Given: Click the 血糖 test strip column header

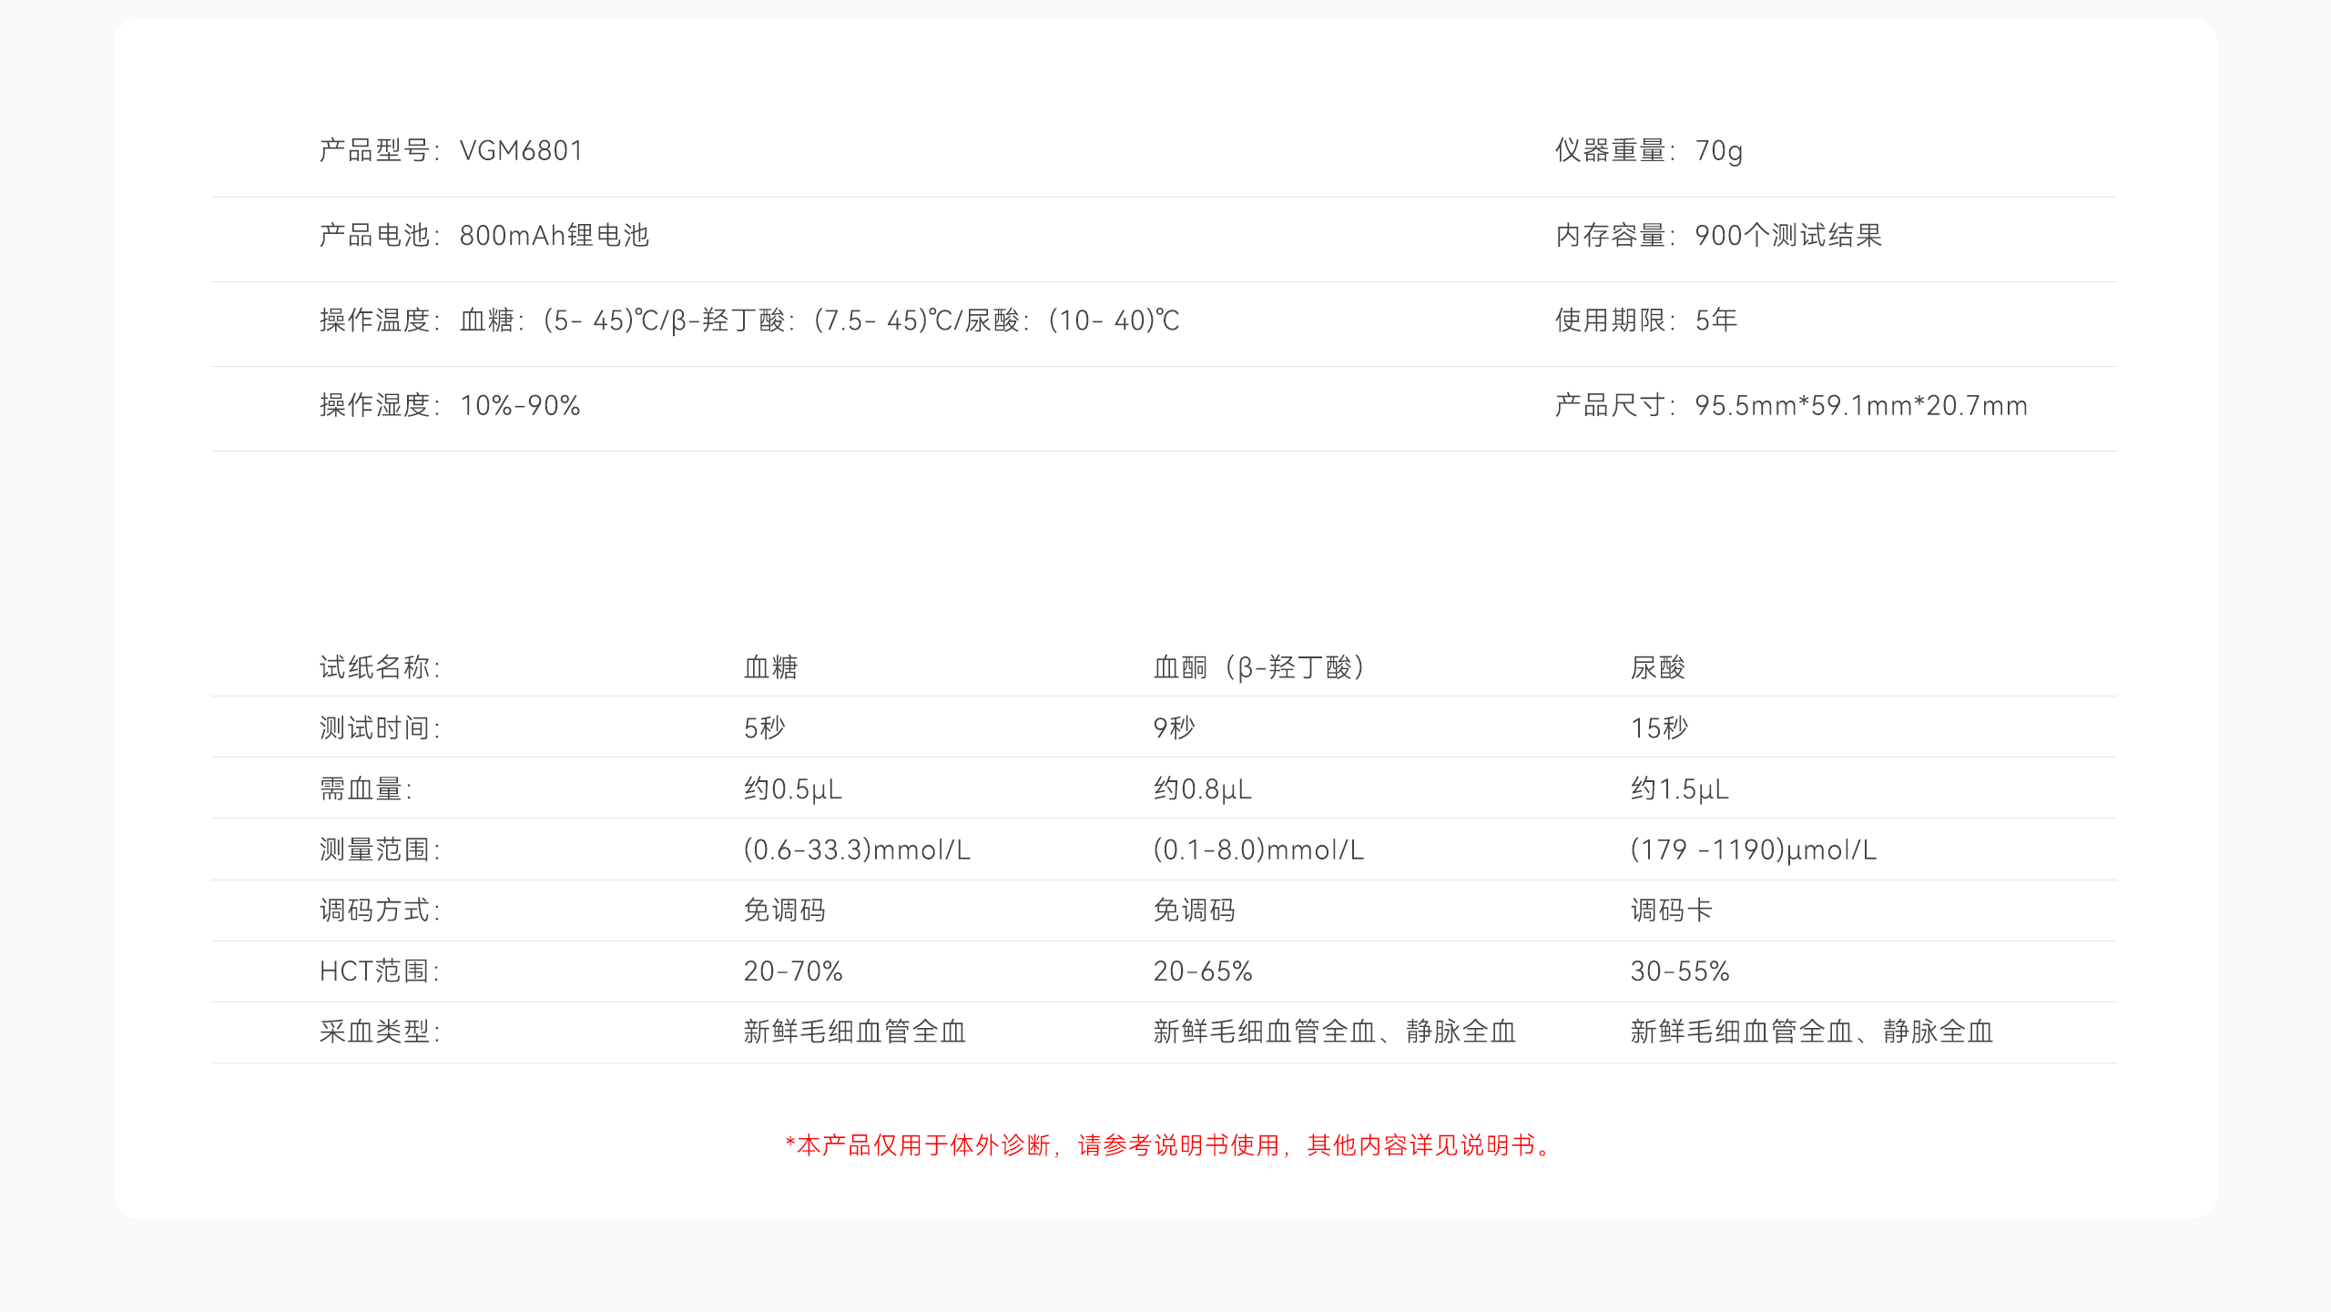Looking at the screenshot, I should [x=770, y=667].
